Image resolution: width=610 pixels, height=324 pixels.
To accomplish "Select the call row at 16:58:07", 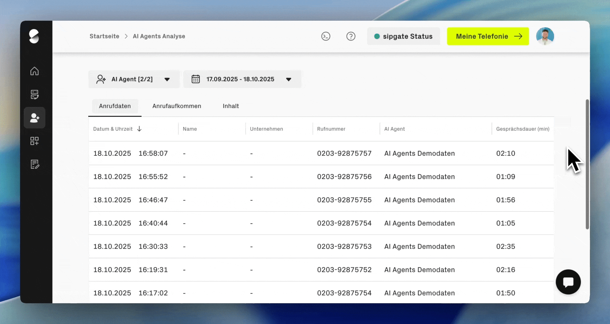I will 321,153.
